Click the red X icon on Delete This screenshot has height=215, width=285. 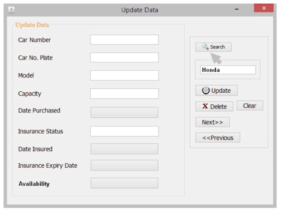point(205,106)
